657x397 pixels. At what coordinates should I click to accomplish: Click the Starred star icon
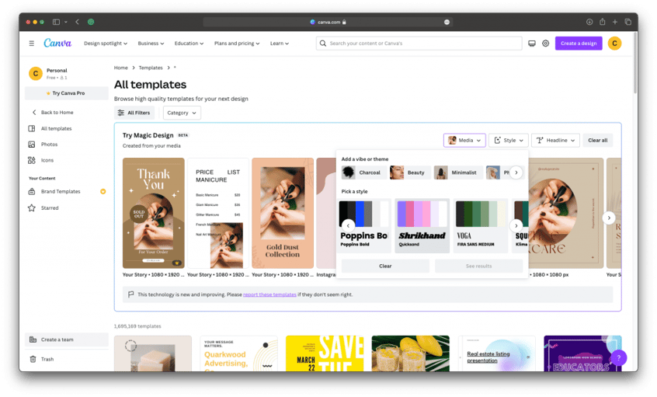tap(31, 208)
